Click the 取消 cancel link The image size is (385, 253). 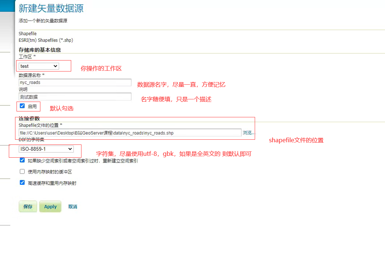(x=73, y=207)
